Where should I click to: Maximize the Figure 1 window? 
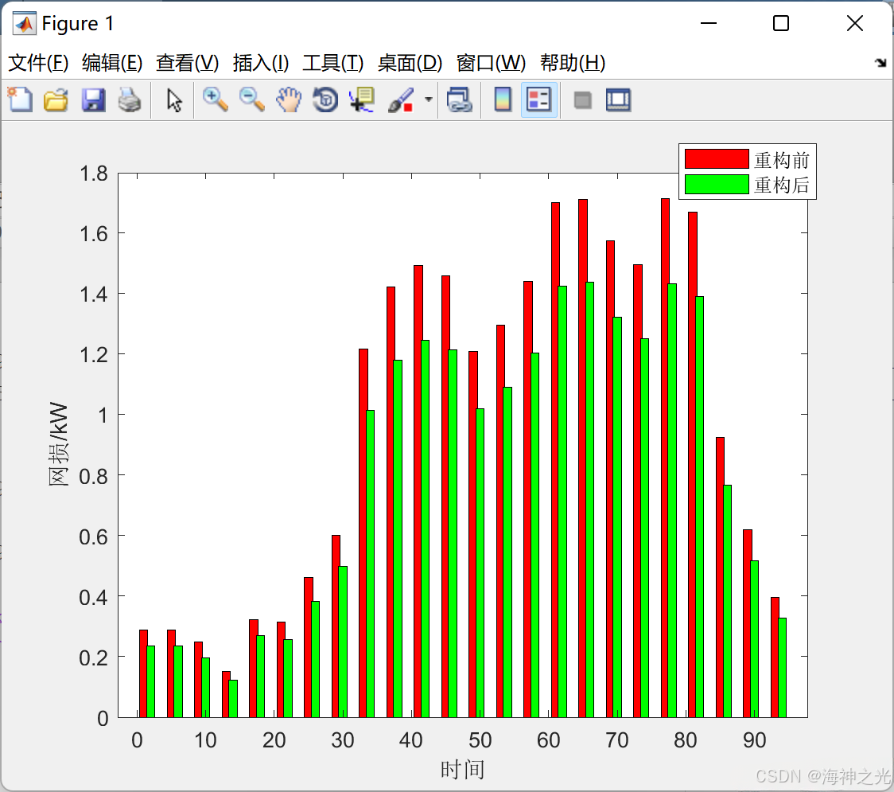pos(781,23)
